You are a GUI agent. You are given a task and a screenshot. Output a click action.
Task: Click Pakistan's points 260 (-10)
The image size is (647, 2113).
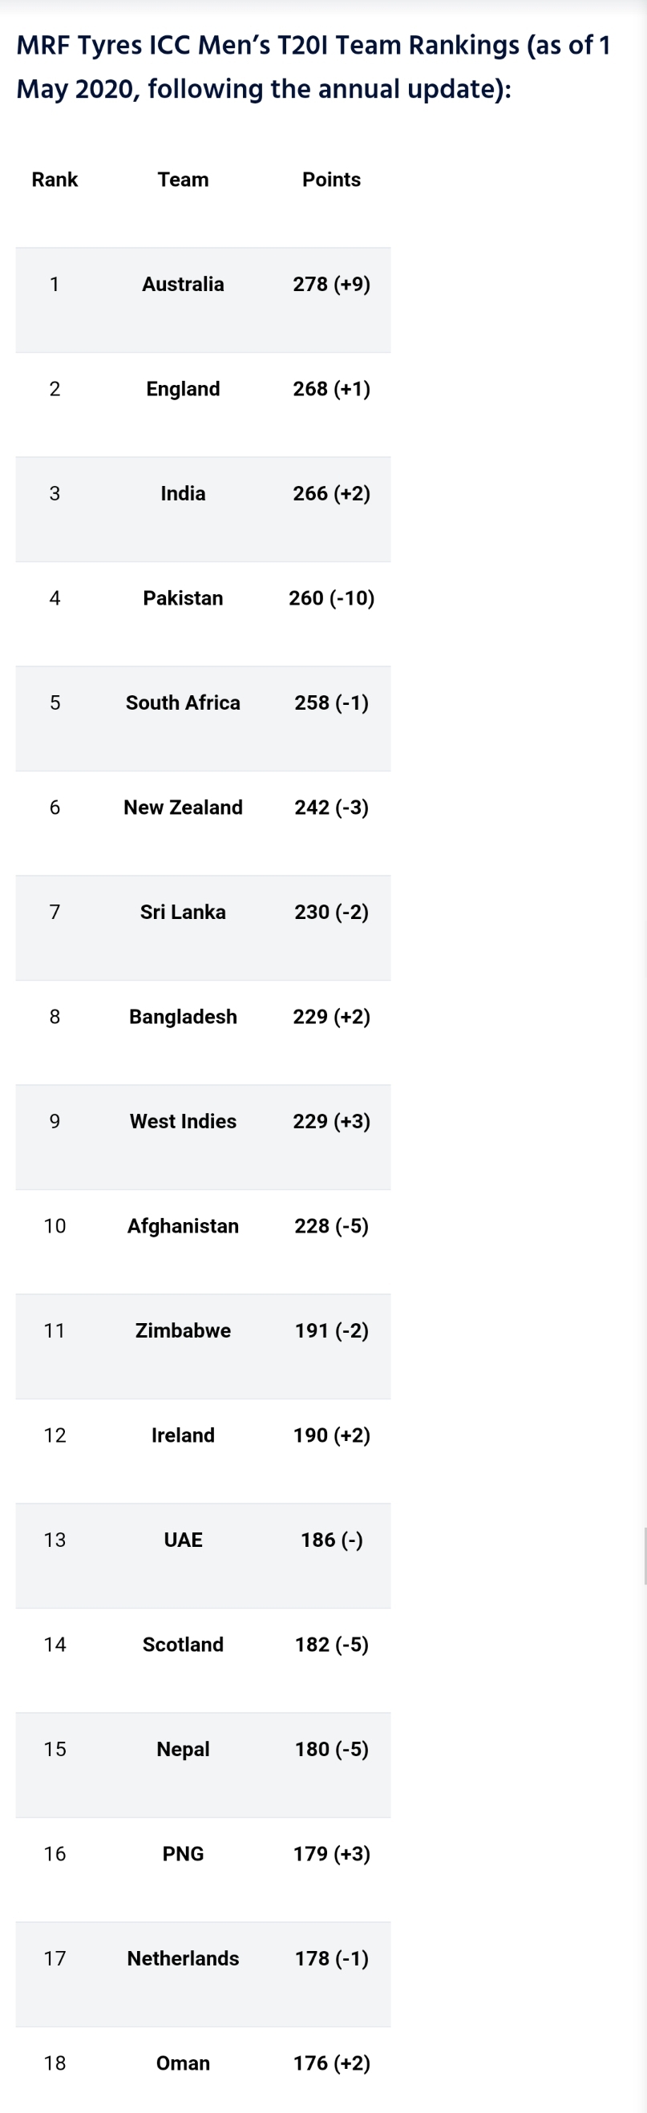click(x=331, y=598)
